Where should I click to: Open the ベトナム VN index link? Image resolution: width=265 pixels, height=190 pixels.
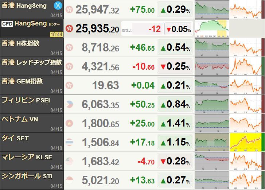20,119
